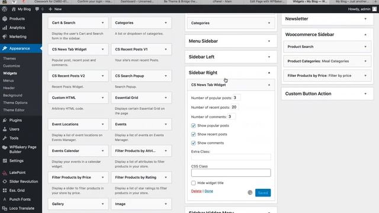Click the New plus icon

coord(50,9)
